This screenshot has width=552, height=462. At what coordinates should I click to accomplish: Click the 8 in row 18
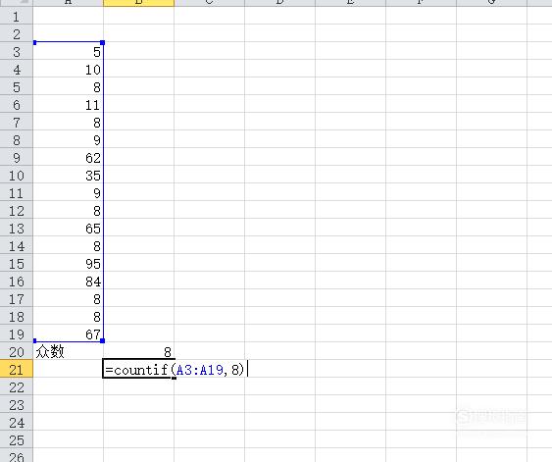(x=69, y=316)
